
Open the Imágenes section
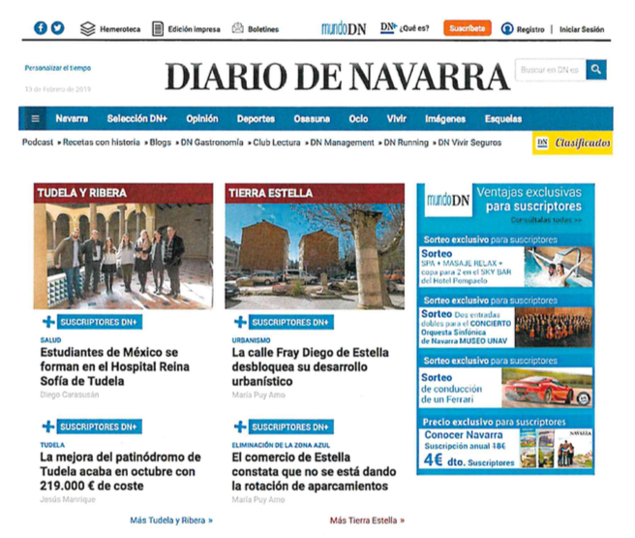(445, 119)
